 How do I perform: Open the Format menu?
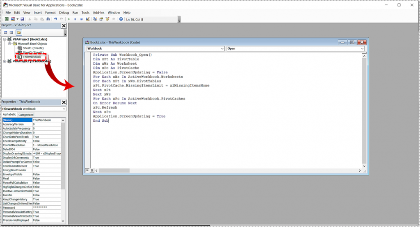(x=50, y=13)
